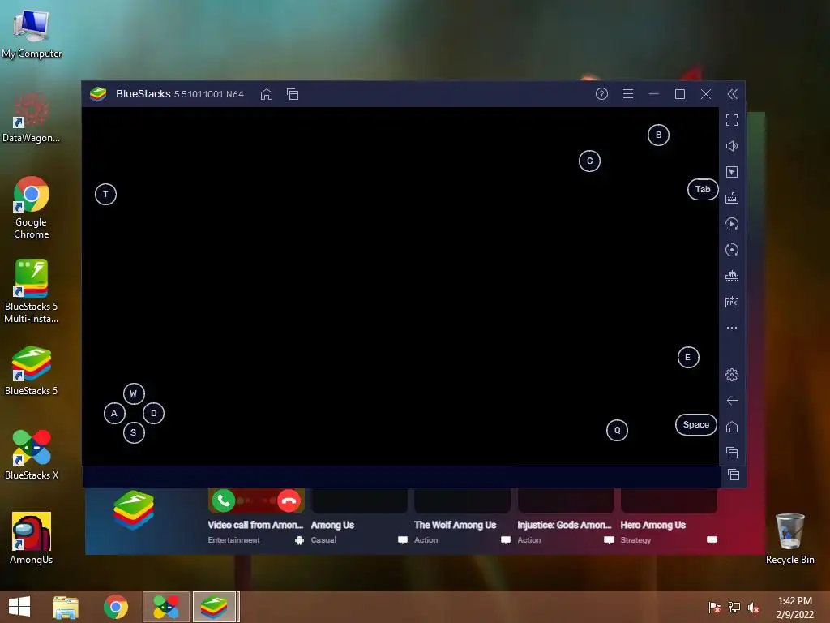The width and height of the screenshot is (830, 623).
Task: Click the Tab key overlay control
Action: coord(703,190)
